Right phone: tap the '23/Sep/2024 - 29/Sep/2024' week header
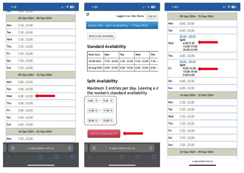Viewport: 244px width, 173px height. pos(202,152)
